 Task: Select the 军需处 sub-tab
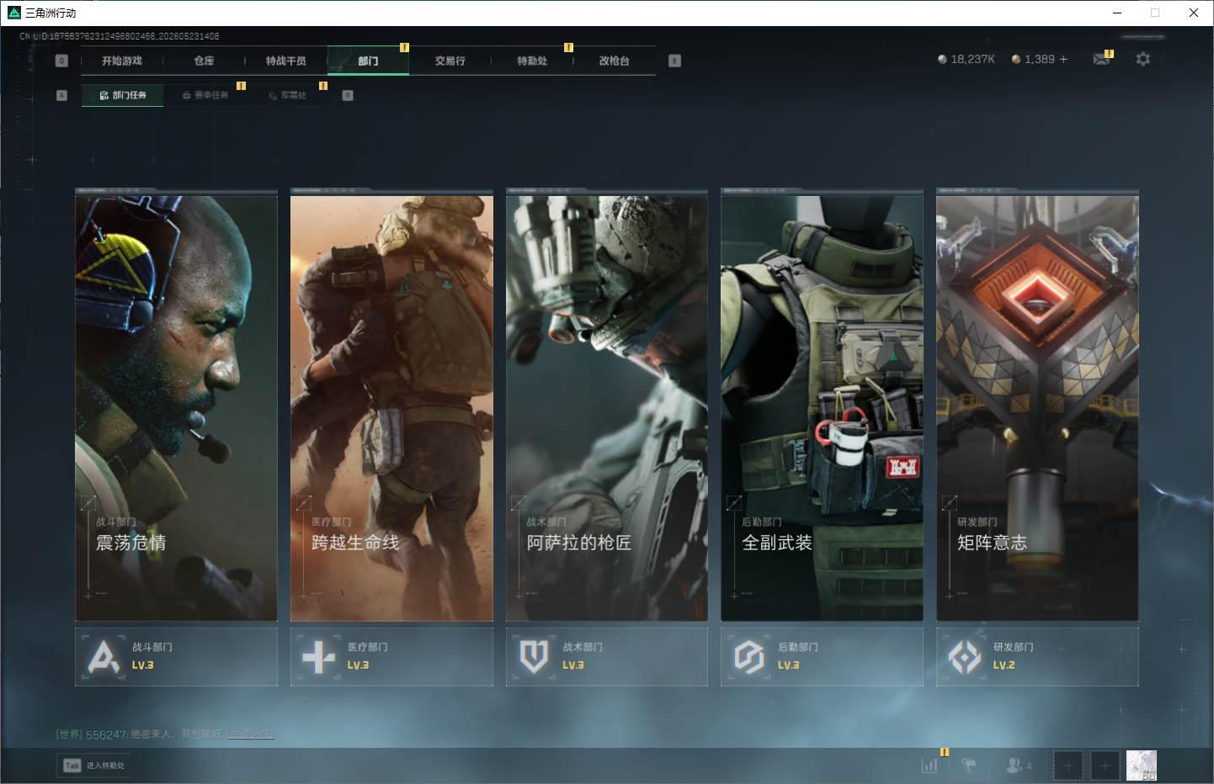click(287, 95)
